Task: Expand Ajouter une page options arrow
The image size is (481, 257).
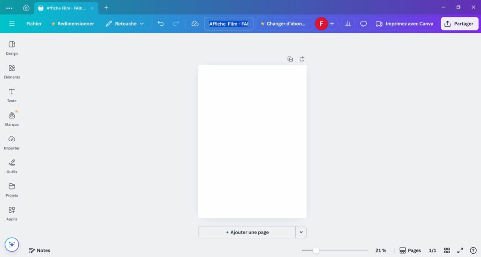Action: (301, 232)
